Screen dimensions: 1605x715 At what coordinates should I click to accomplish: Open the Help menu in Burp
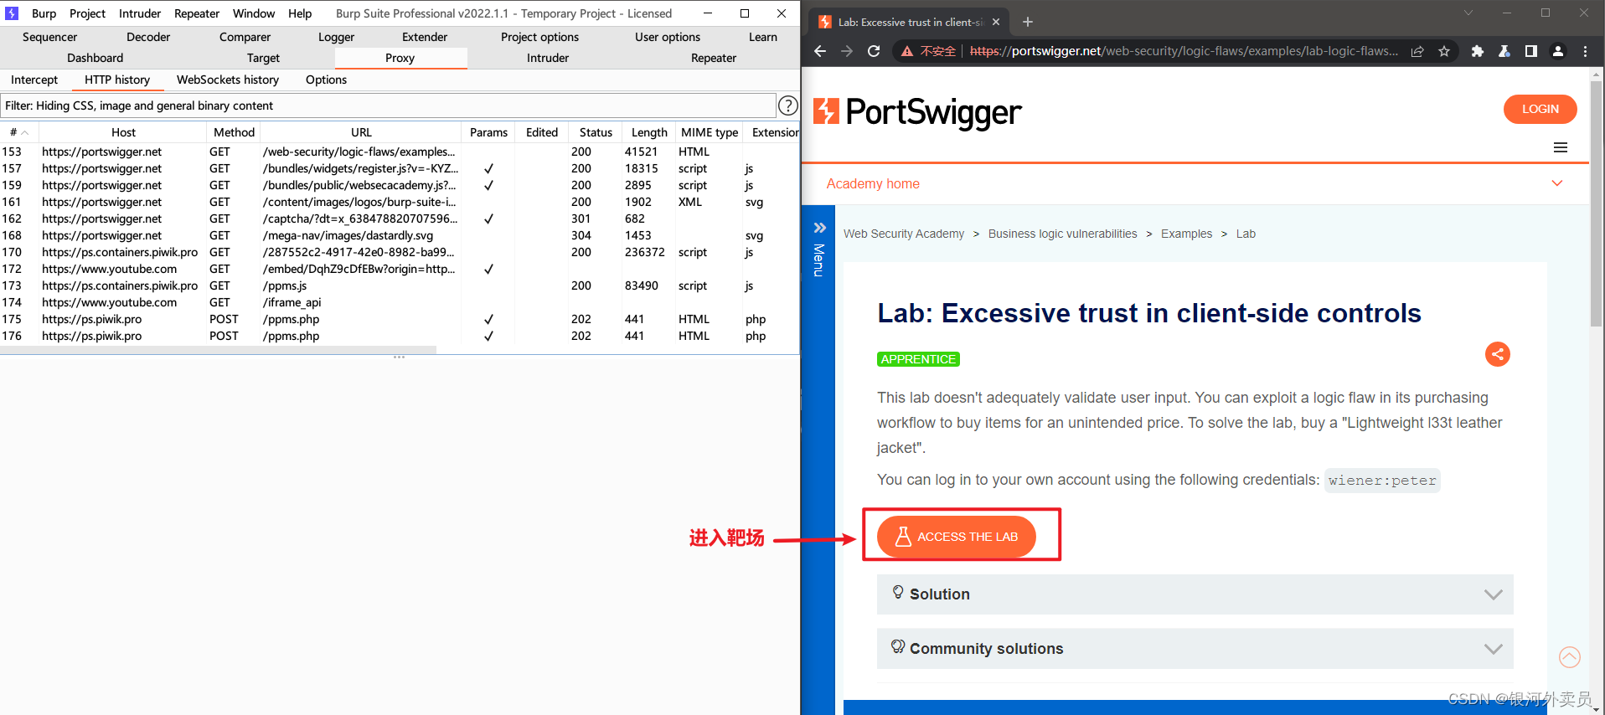pyautogui.click(x=300, y=13)
